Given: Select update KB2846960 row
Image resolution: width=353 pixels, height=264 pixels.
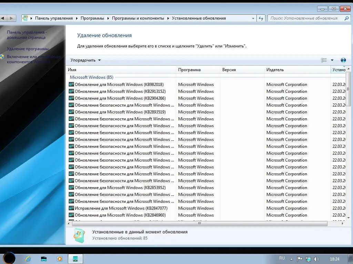Looking at the screenshot, I should [x=206, y=215].
